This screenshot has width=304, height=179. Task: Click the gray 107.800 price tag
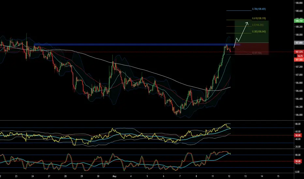click(x=299, y=43)
